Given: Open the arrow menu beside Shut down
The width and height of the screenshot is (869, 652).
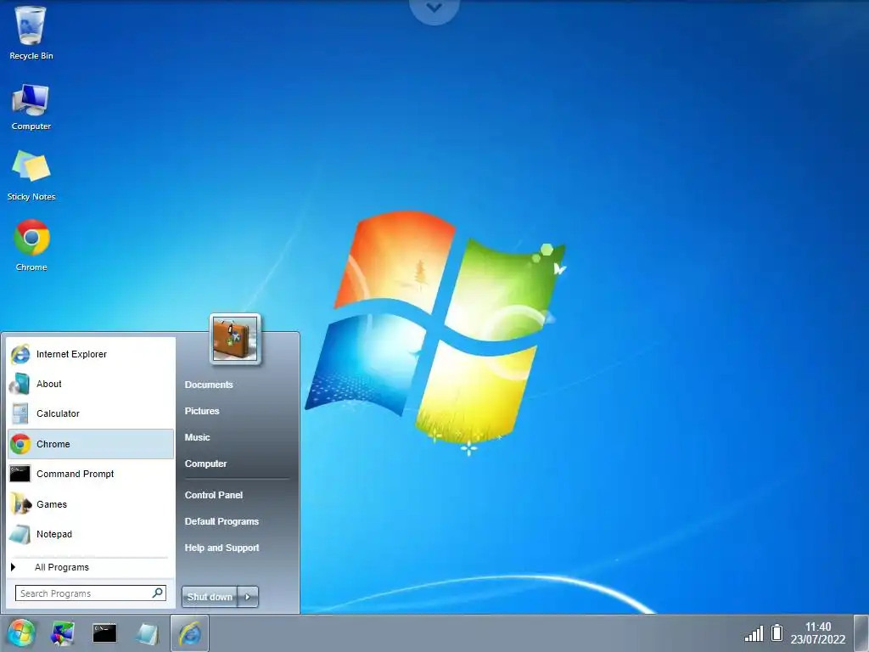Looking at the screenshot, I should click(248, 597).
